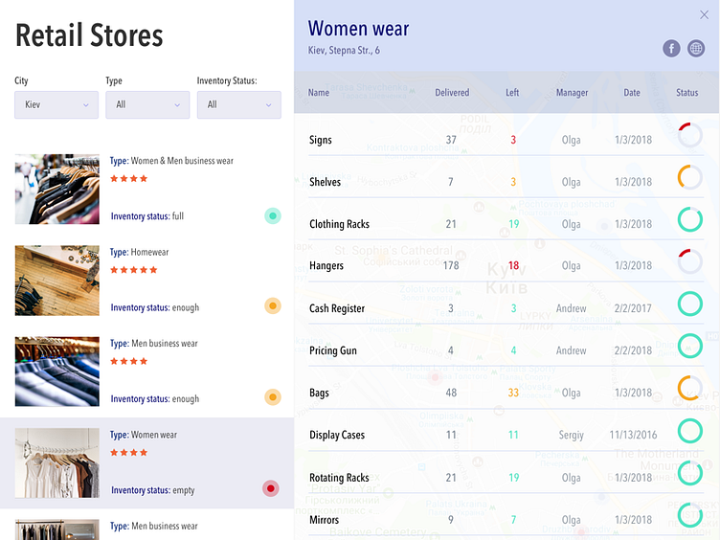
Task: Click the Women wear panel title
Action: click(x=359, y=29)
